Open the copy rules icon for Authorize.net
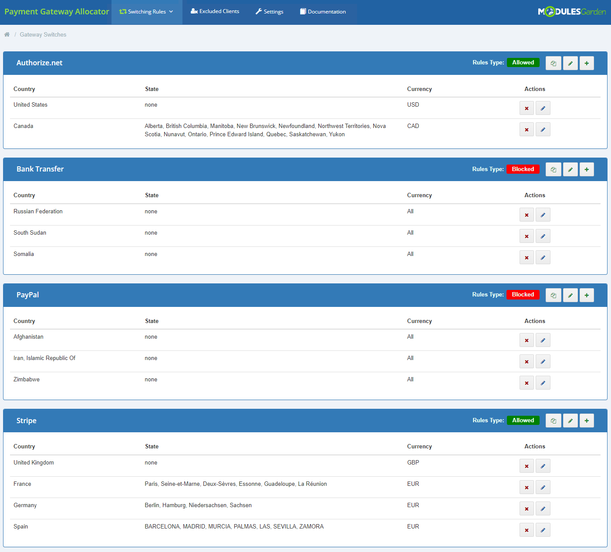The image size is (611, 552). (x=553, y=63)
